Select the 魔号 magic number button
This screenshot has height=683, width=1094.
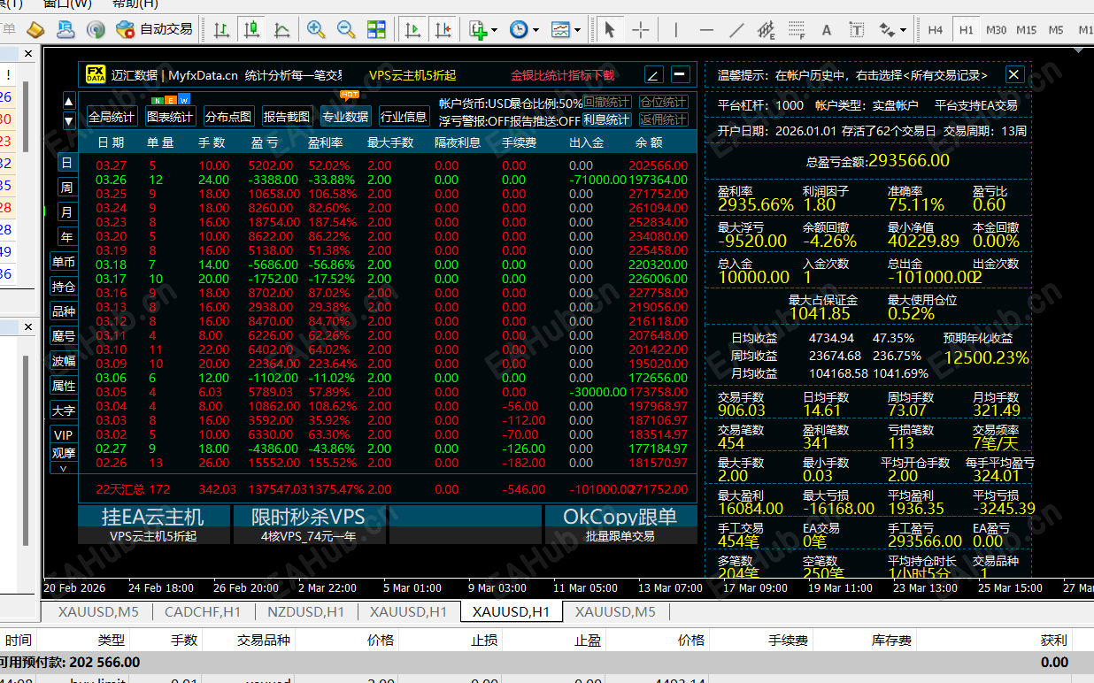point(64,336)
